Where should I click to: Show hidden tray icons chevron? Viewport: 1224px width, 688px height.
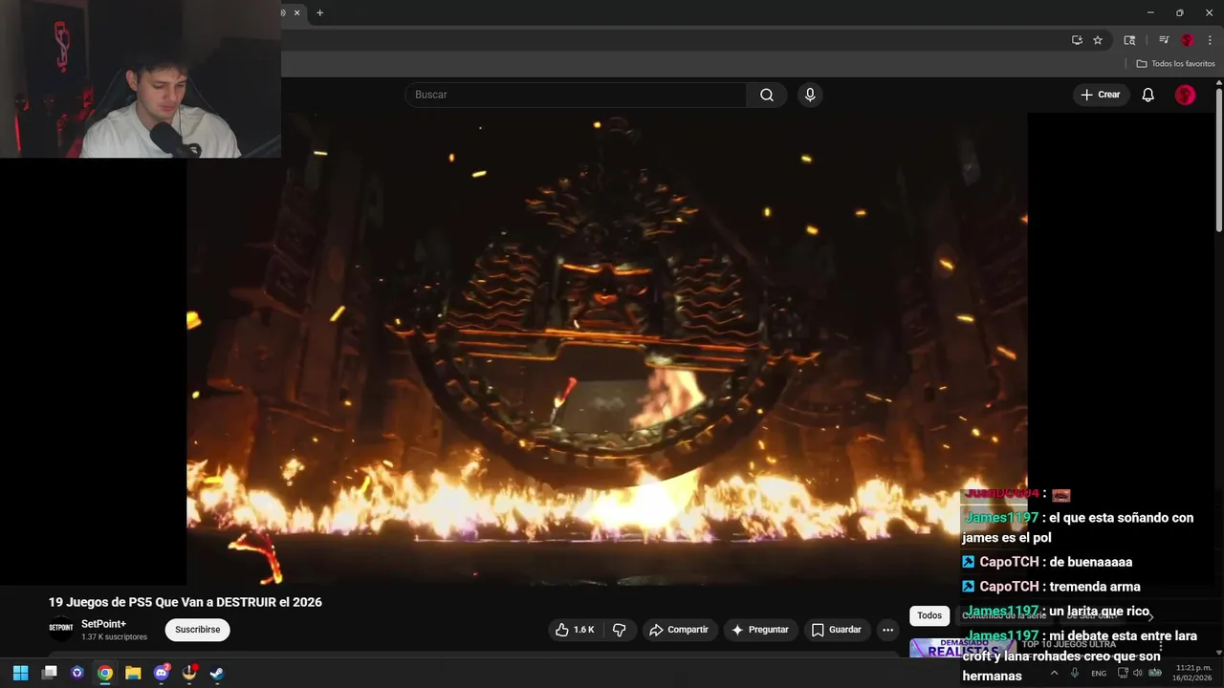pyautogui.click(x=1057, y=673)
